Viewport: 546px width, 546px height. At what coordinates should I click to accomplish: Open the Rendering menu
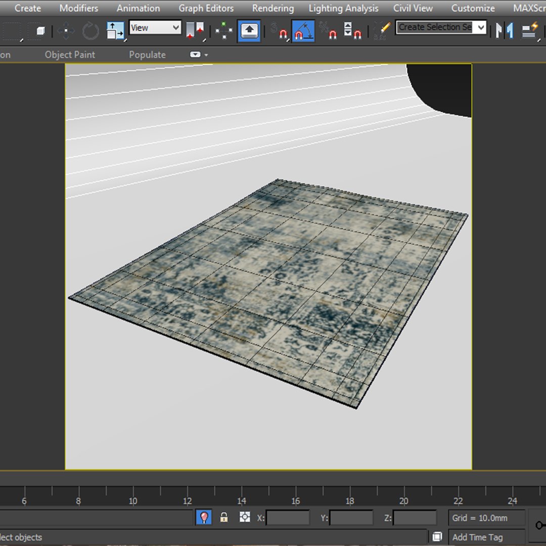pos(273,8)
